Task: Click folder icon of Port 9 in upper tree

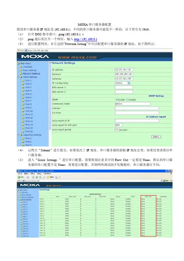Action: pos(23,108)
